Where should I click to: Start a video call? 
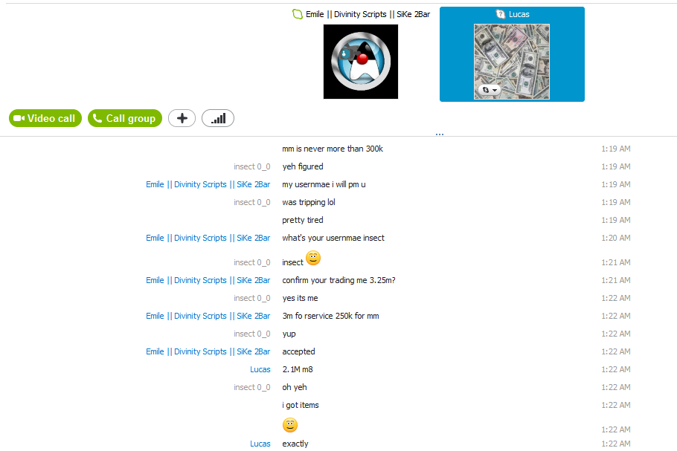pyautogui.click(x=45, y=118)
